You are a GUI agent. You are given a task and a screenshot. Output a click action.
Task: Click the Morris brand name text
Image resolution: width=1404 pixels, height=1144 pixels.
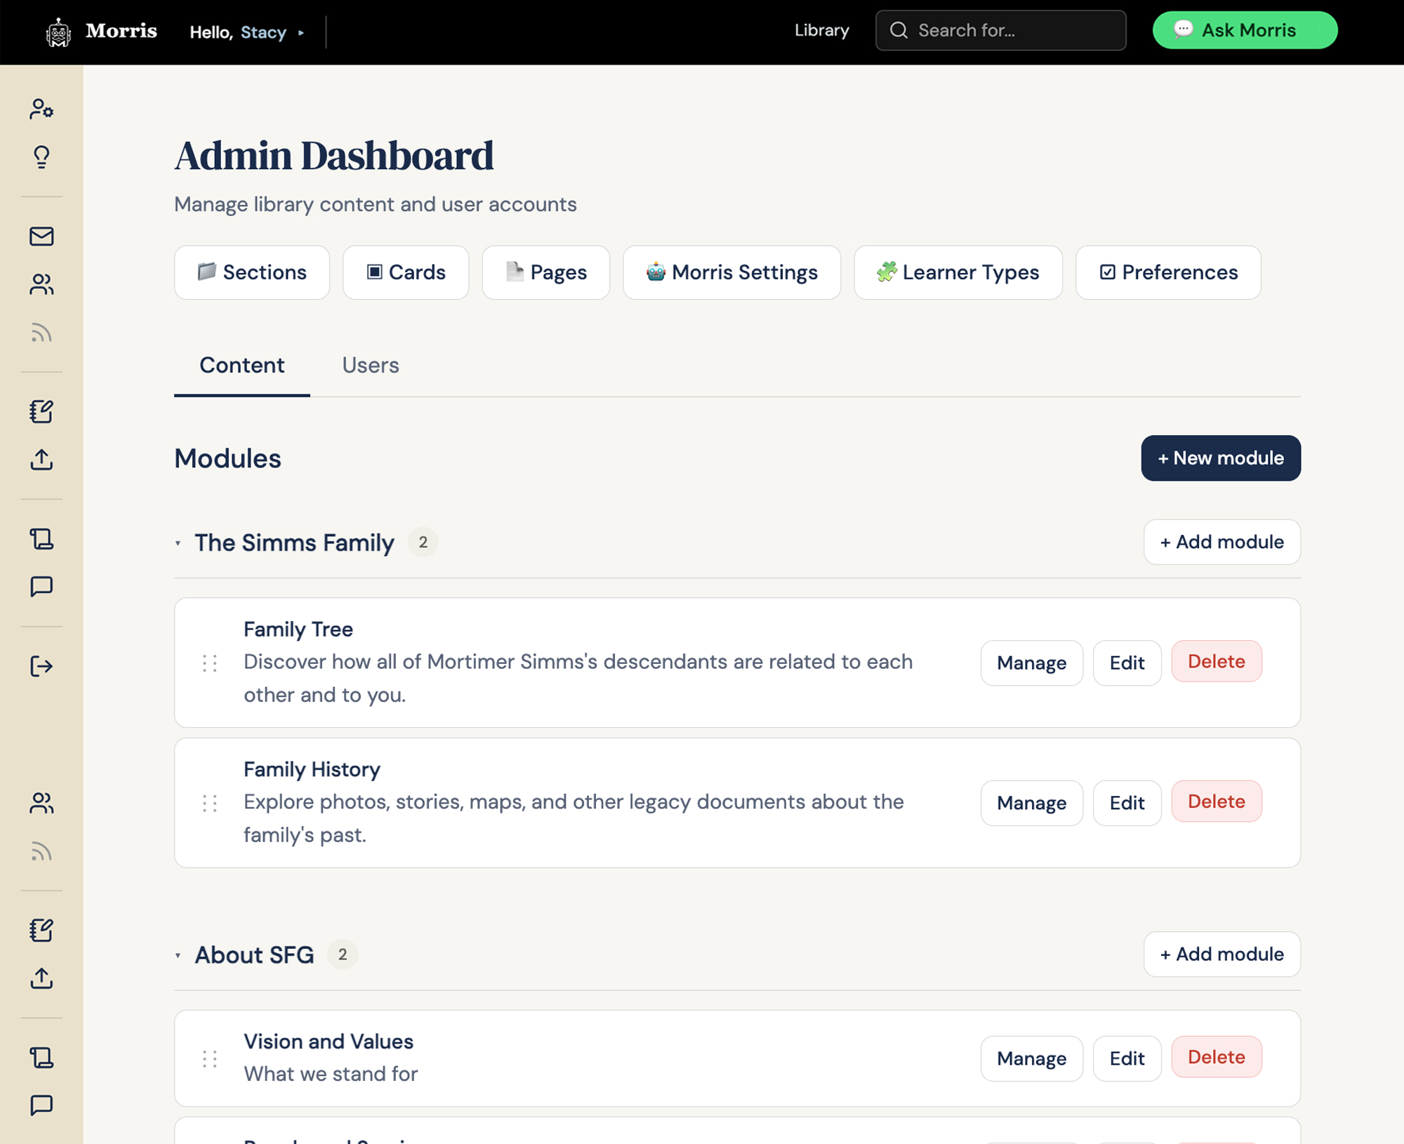(121, 31)
